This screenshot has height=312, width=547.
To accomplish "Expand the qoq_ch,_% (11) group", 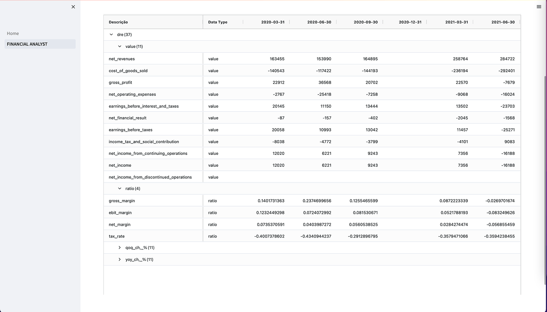I will pos(119,247).
